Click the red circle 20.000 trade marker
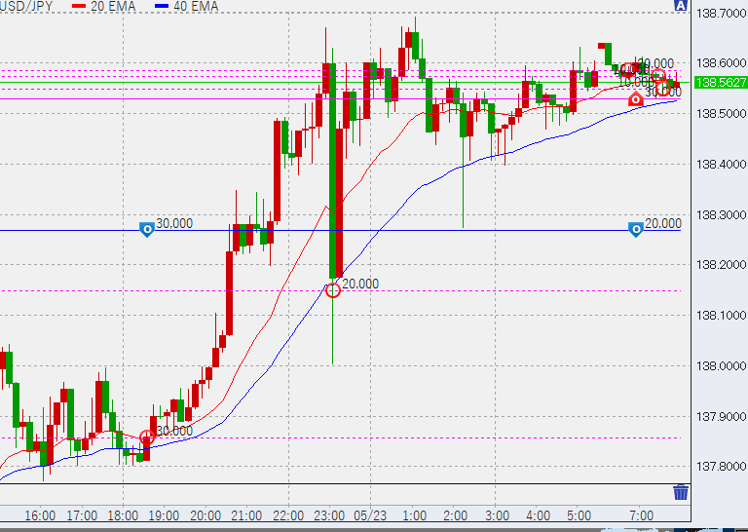The image size is (748, 532). click(x=333, y=289)
